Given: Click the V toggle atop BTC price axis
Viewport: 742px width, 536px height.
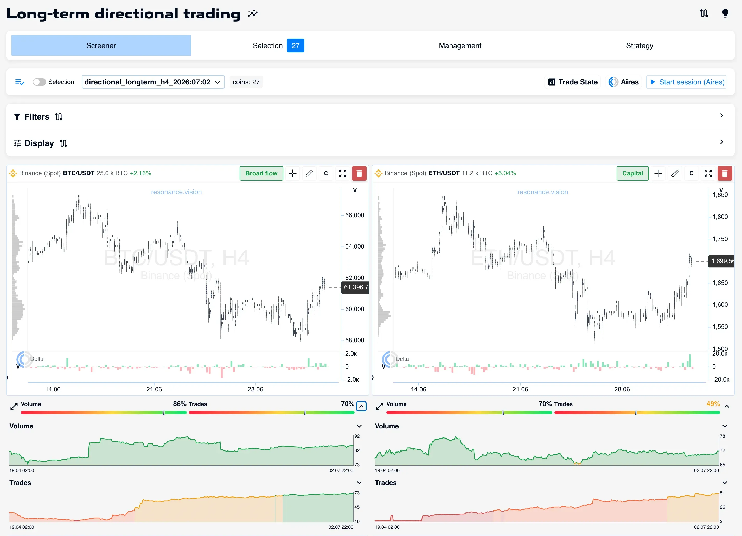Looking at the screenshot, I should (x=355, y=190).
